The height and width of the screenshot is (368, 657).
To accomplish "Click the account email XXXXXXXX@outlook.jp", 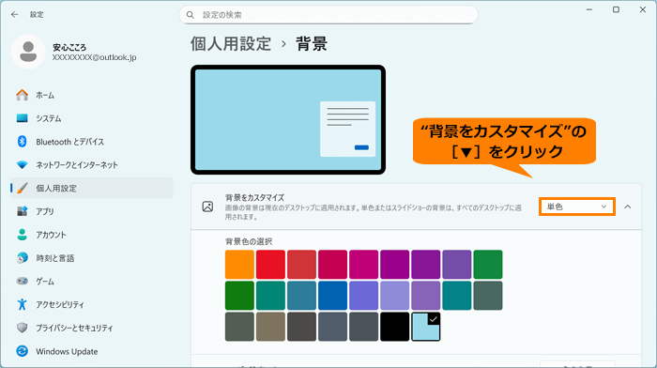I will pos(94,57).
